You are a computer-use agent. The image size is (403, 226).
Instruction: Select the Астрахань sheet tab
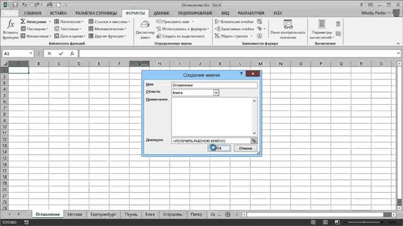pos(172,214)
